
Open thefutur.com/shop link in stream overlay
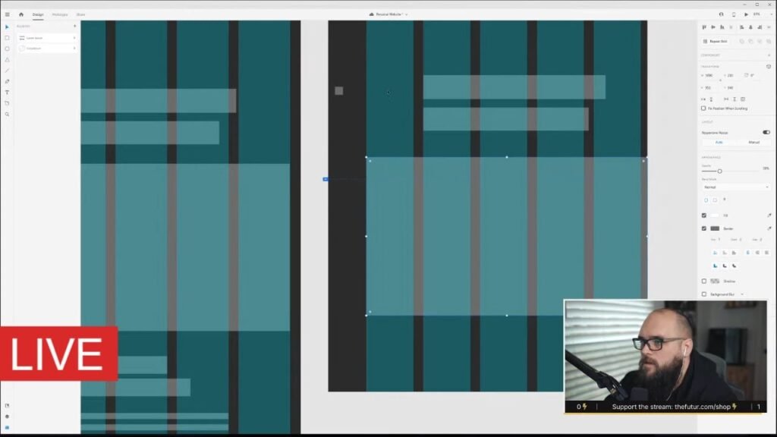point(702,407)
